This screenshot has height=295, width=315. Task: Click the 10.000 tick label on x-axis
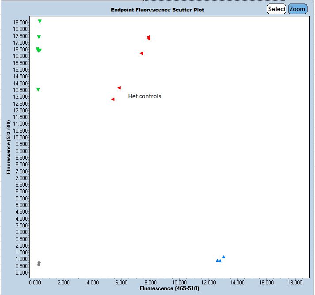179,282
